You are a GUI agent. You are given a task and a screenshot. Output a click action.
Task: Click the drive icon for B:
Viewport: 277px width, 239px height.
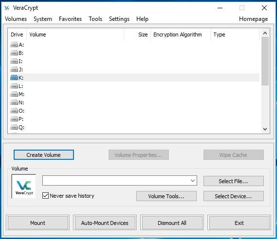click(14, 52)
